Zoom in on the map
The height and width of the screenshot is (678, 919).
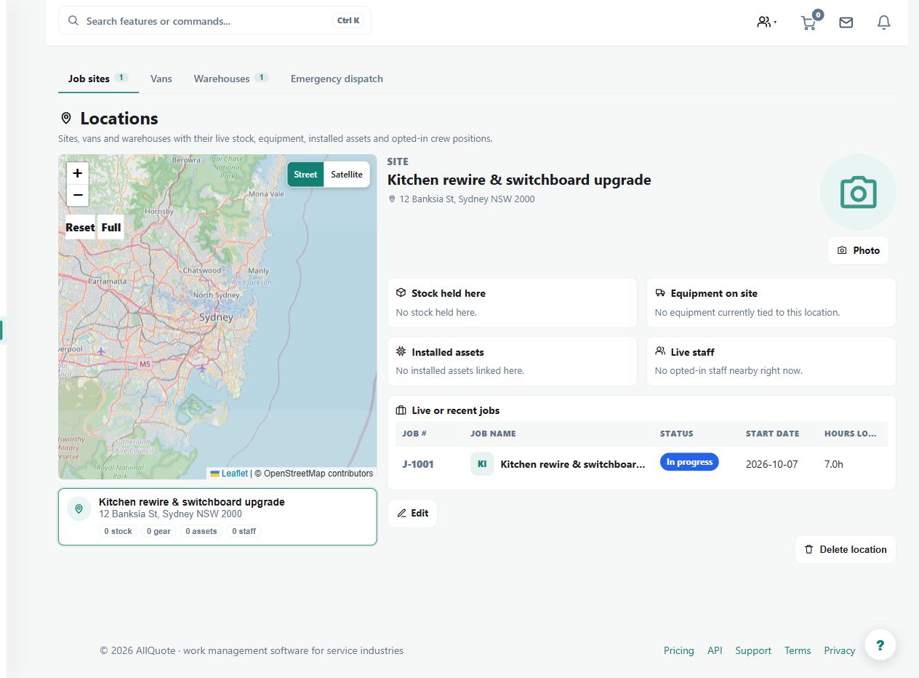click(x=78, y=173)
